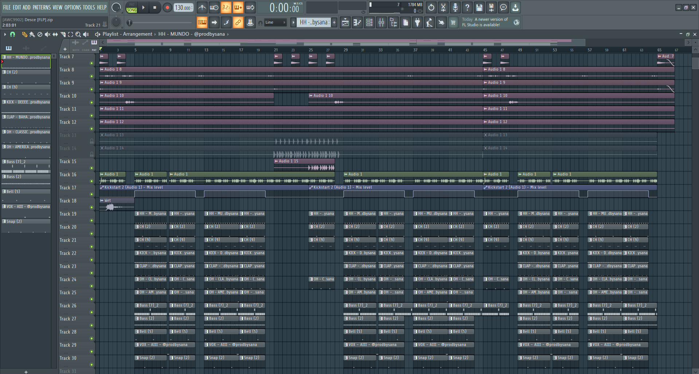Select the Slip tool

point(55,34)
